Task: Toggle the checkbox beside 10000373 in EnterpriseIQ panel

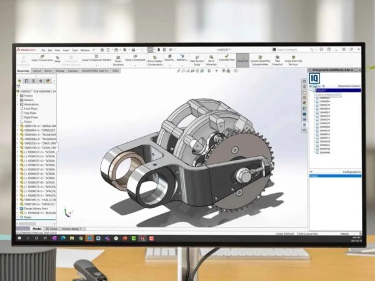Action: pos(317,116)
